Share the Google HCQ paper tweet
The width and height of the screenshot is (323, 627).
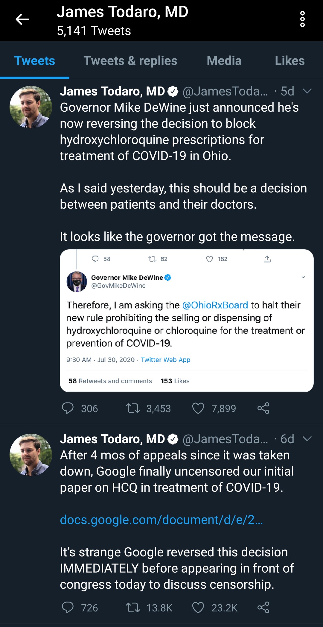tap(263, 608)
